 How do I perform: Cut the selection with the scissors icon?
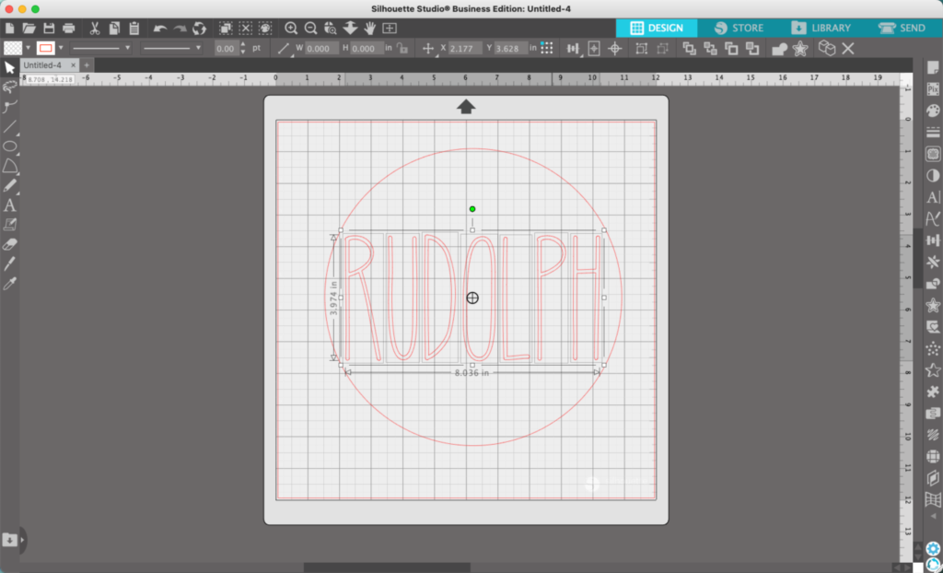click(x=95, y=29)
